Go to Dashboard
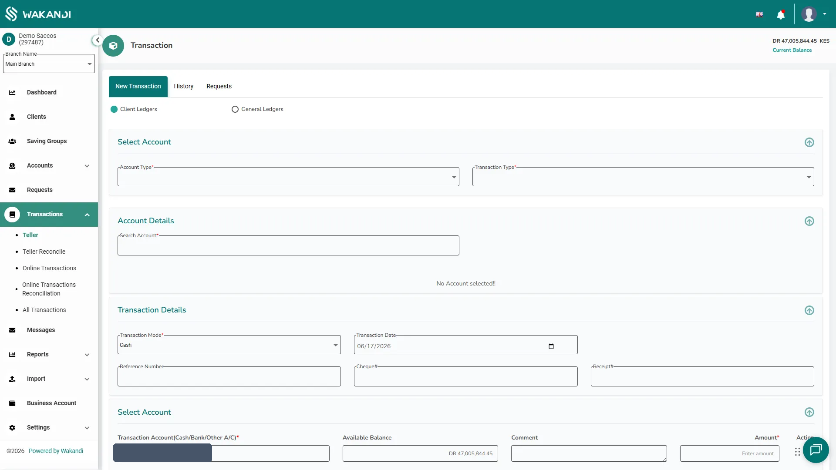 [x=42, y=92]
